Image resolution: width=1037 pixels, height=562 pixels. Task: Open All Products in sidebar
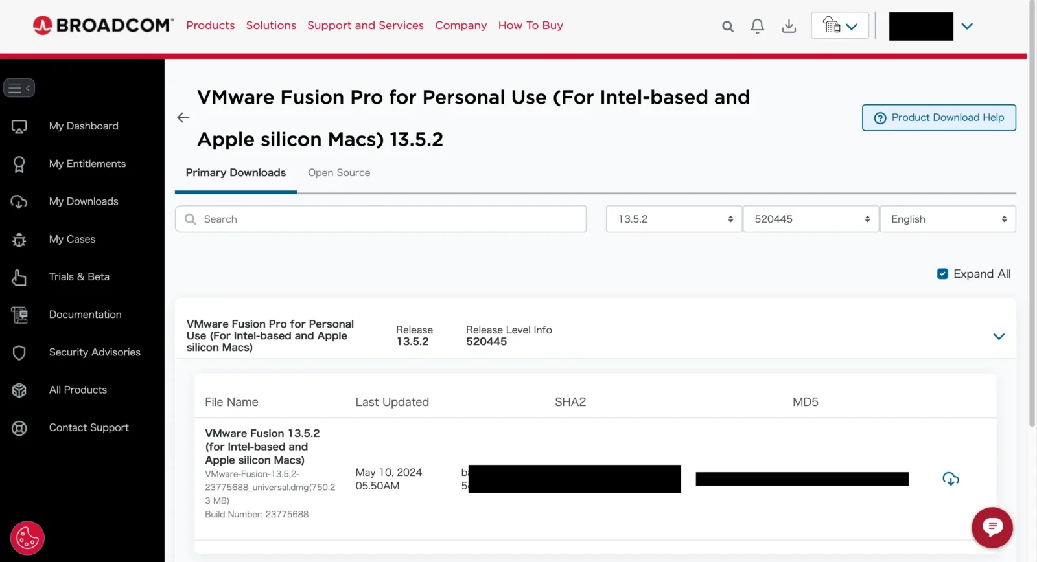pos(78,390)
